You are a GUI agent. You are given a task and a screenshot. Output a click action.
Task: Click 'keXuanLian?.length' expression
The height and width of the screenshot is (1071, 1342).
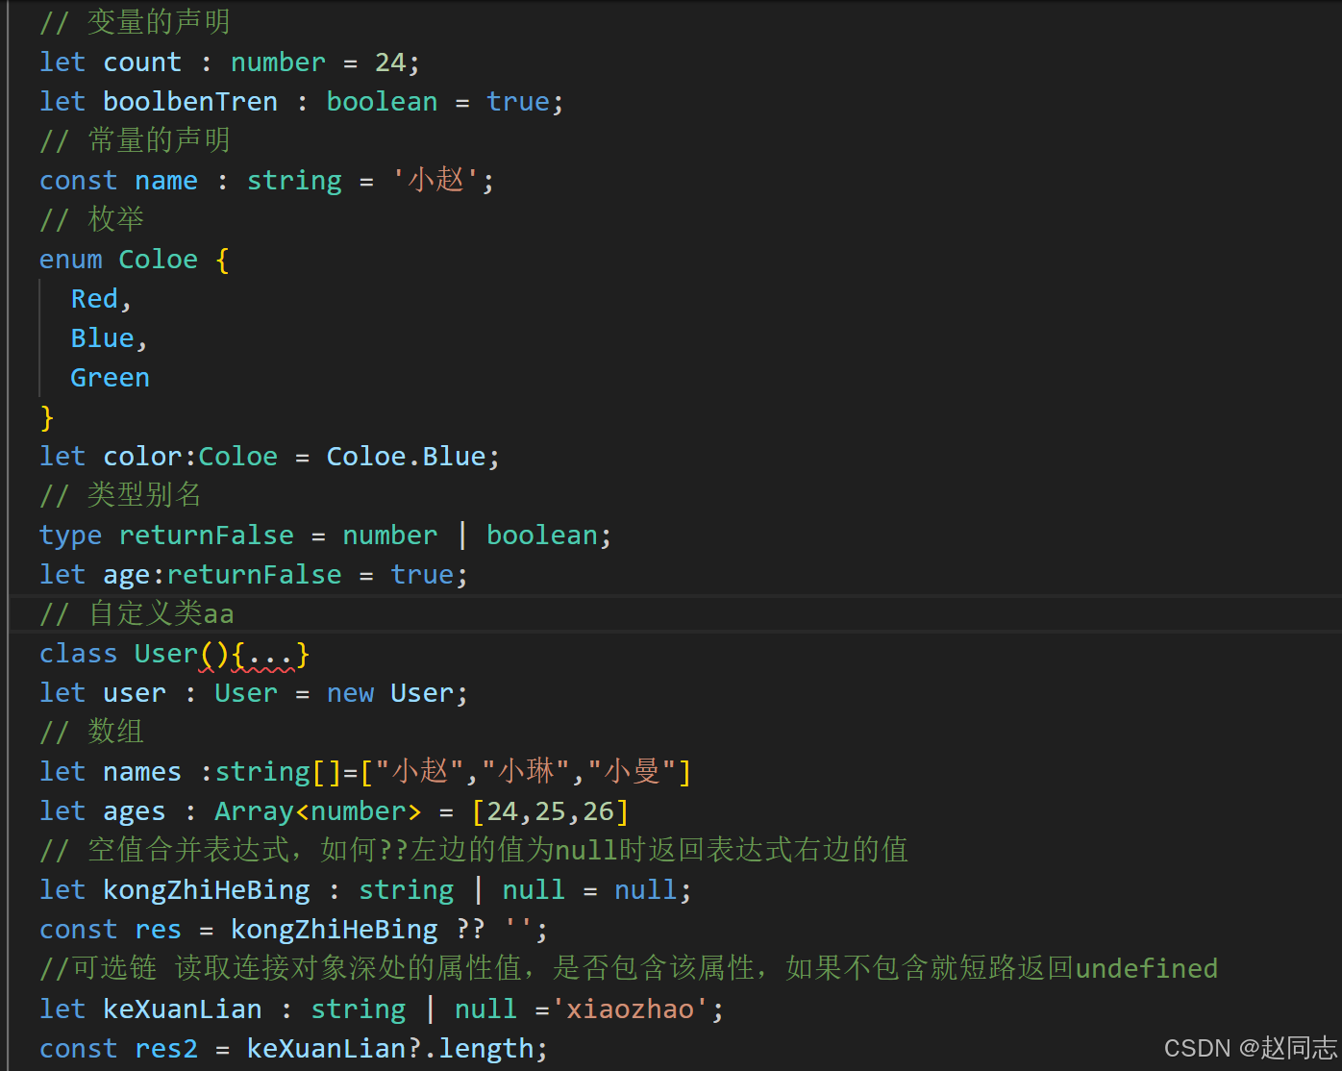pos(390,1049)
